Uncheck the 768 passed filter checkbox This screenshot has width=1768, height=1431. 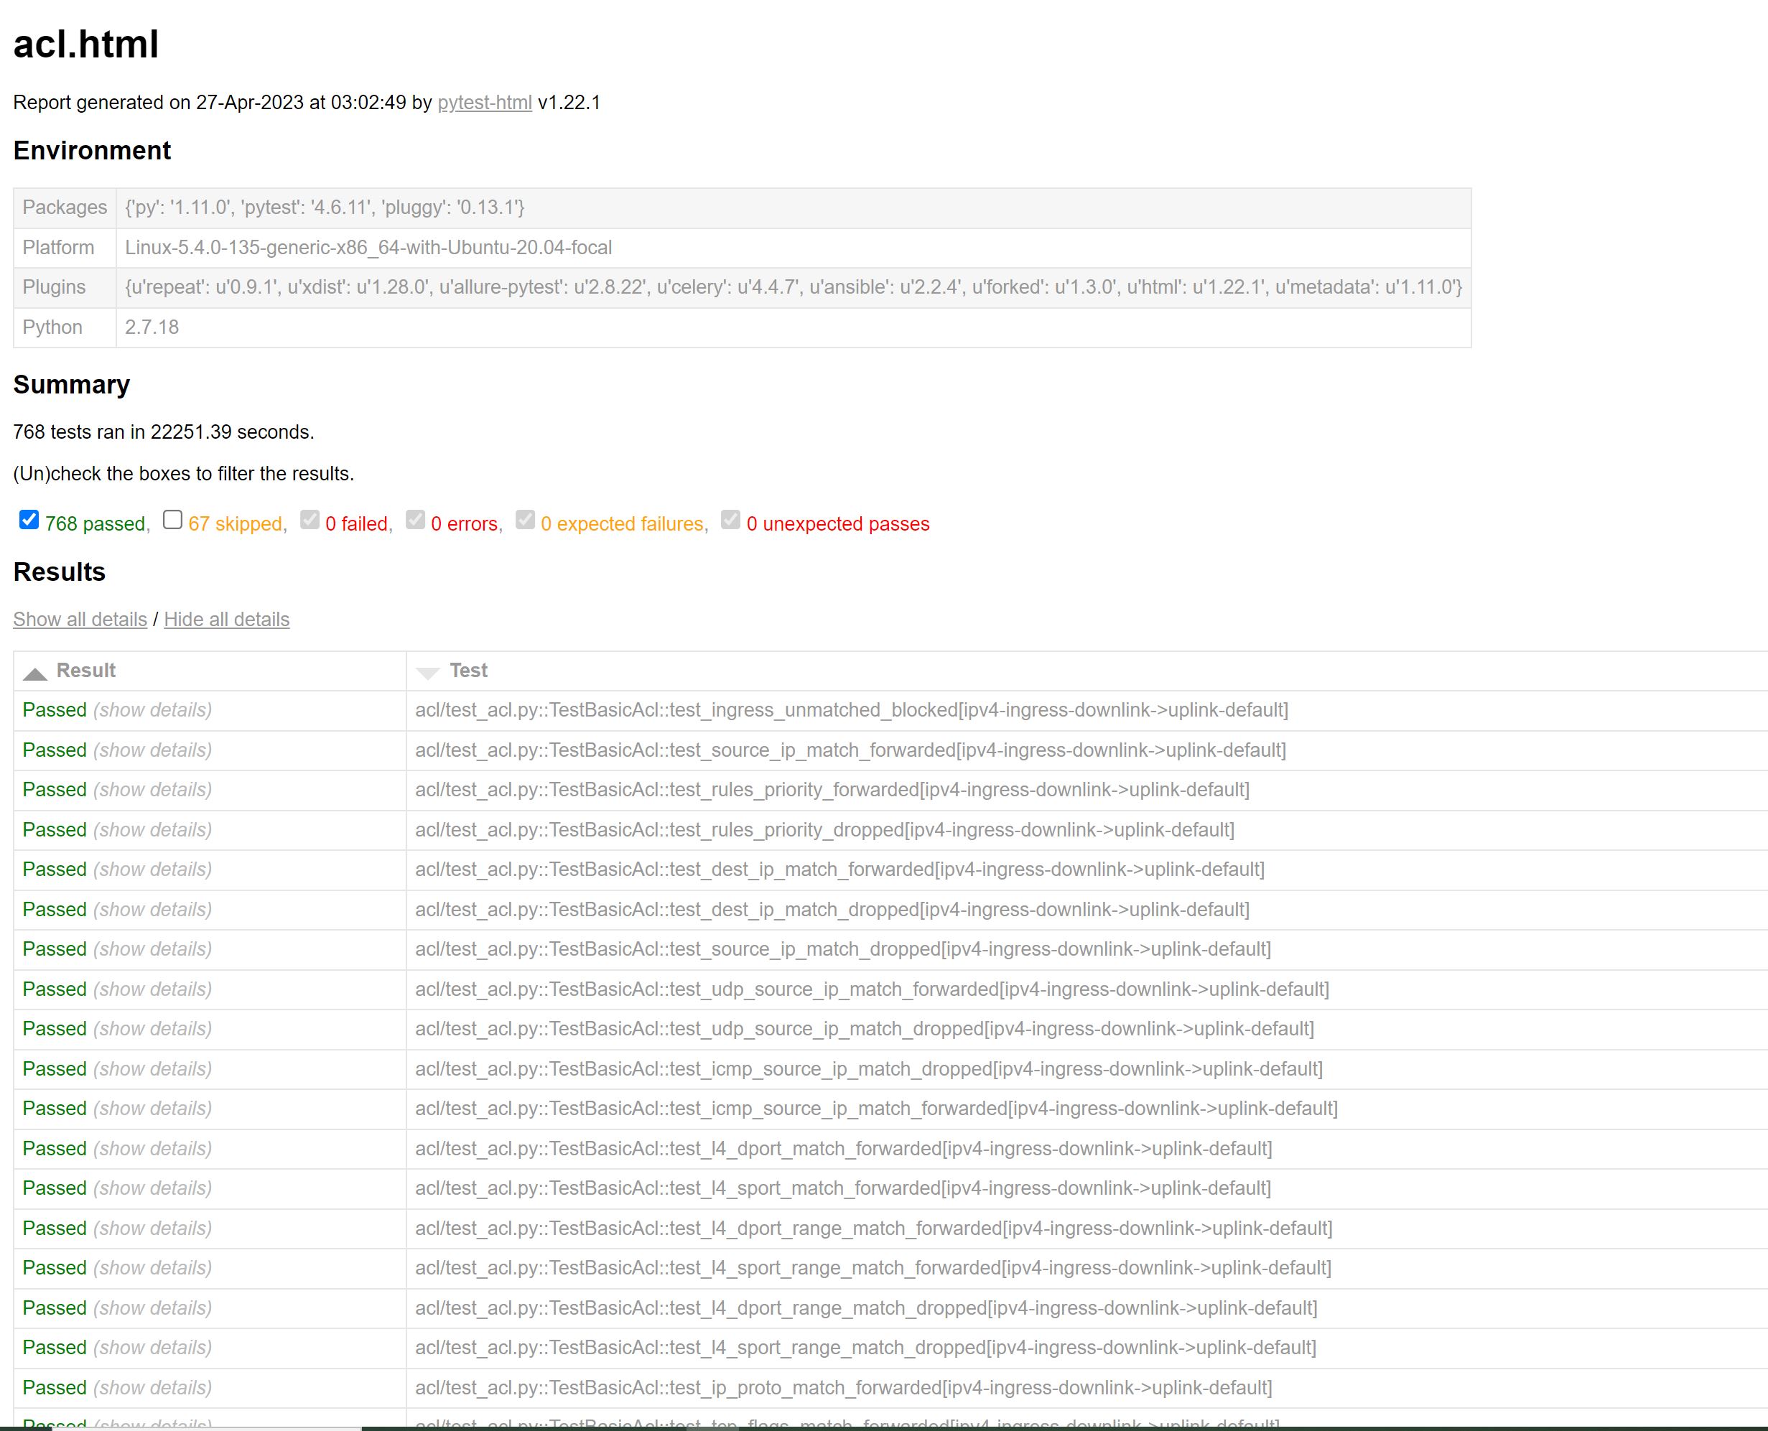click(29, 519)
